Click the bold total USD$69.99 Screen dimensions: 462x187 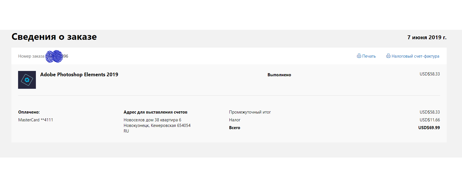click(x=429, y=128)
